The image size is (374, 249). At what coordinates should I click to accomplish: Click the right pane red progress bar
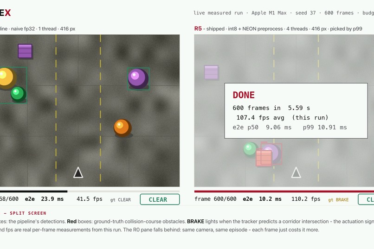point(284,191)
